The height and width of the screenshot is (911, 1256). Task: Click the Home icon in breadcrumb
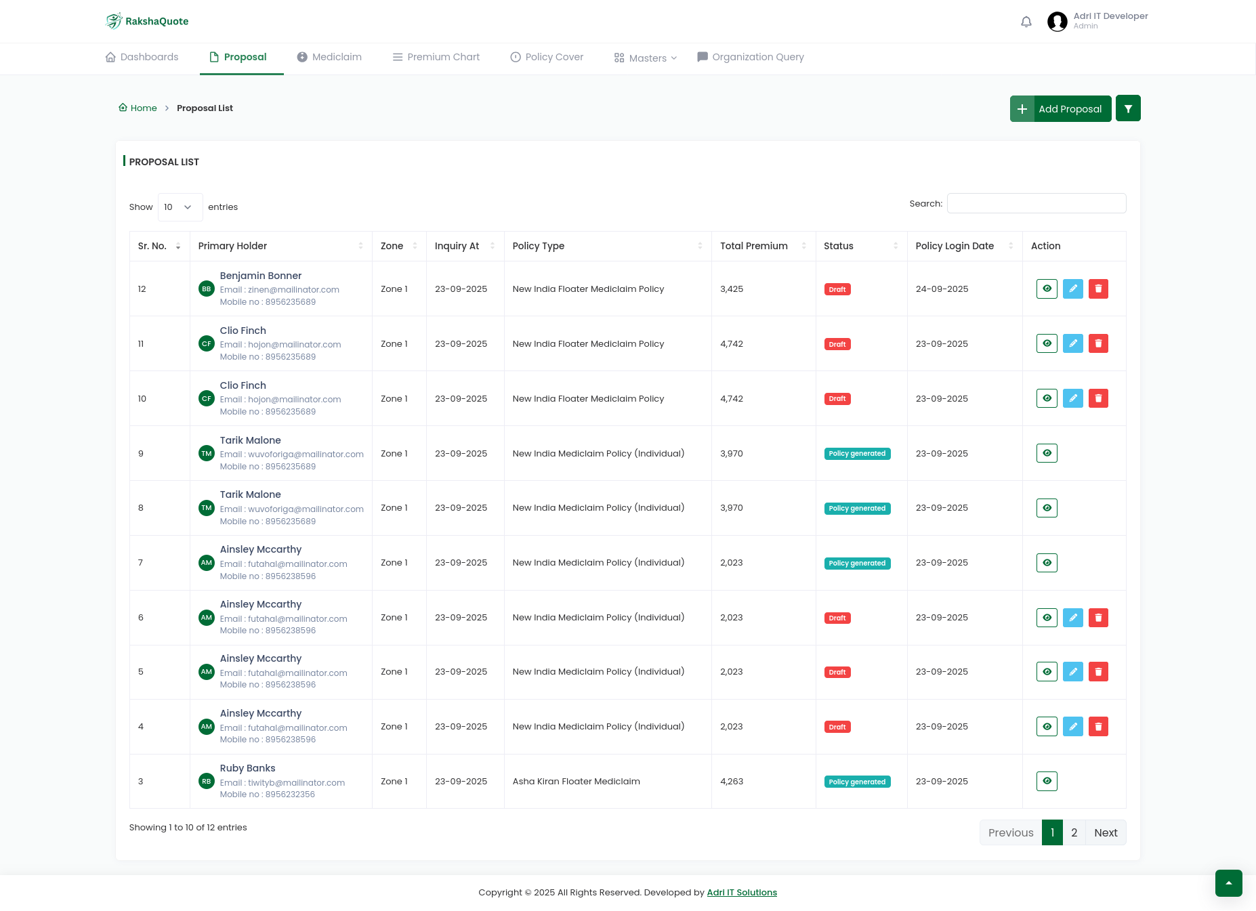(x=123, y=107)
